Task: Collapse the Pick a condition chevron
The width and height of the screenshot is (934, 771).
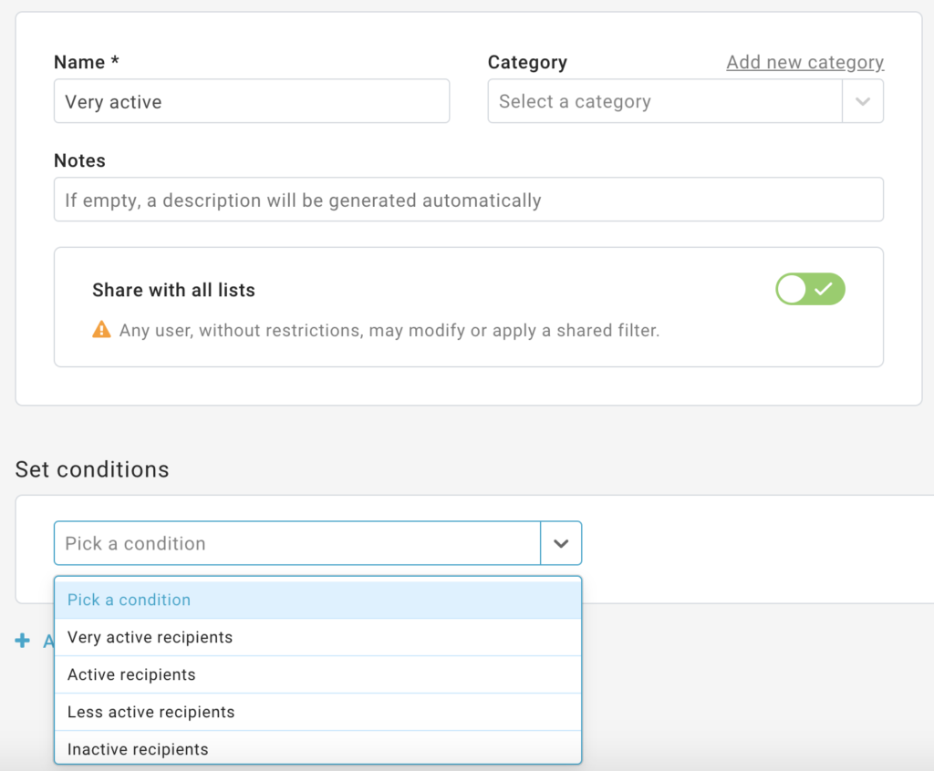Action: [x=561, y=543]
